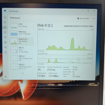Screen dimensions: 105x105
Task: Select the Wi-Fi performance item
Action: point(22,50)
